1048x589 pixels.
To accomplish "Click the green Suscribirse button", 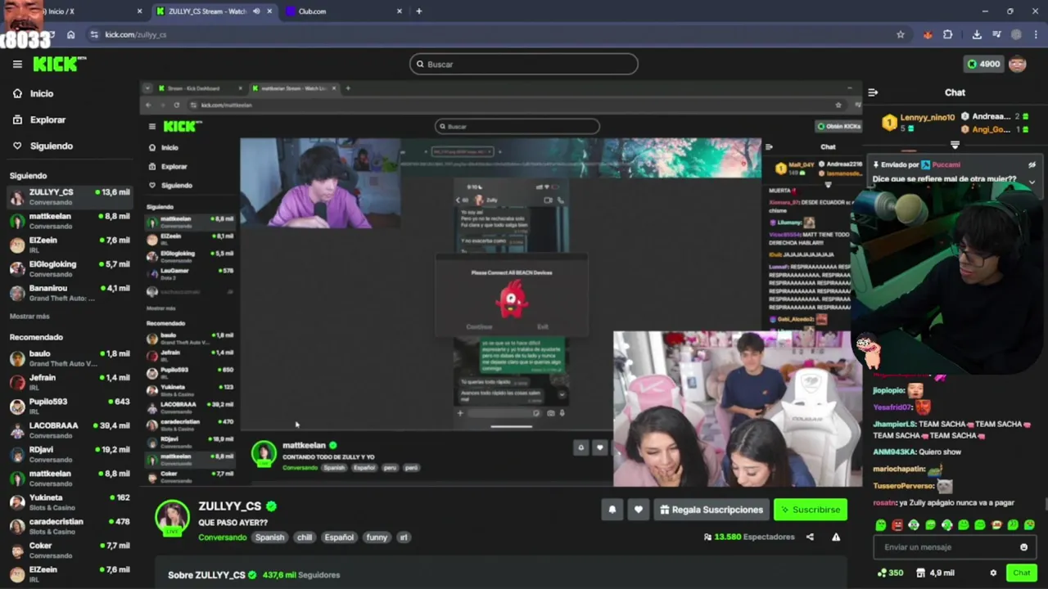I will pyautogui.click(x=811, y=510).
